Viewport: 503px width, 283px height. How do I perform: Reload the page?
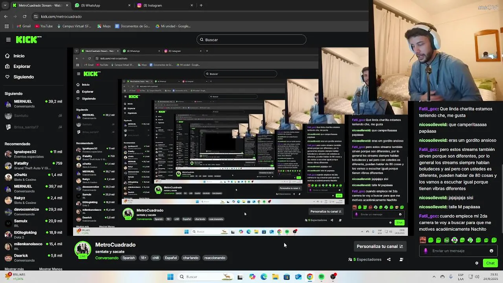click(24, 17)
